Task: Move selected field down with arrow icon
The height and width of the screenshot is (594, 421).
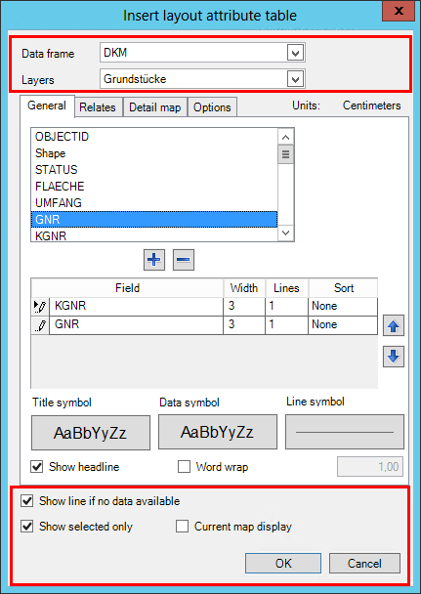Action: pyautogui.click(x=394, y=357)
